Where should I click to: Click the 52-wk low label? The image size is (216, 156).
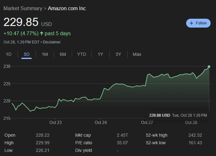[x=156, y=143]
